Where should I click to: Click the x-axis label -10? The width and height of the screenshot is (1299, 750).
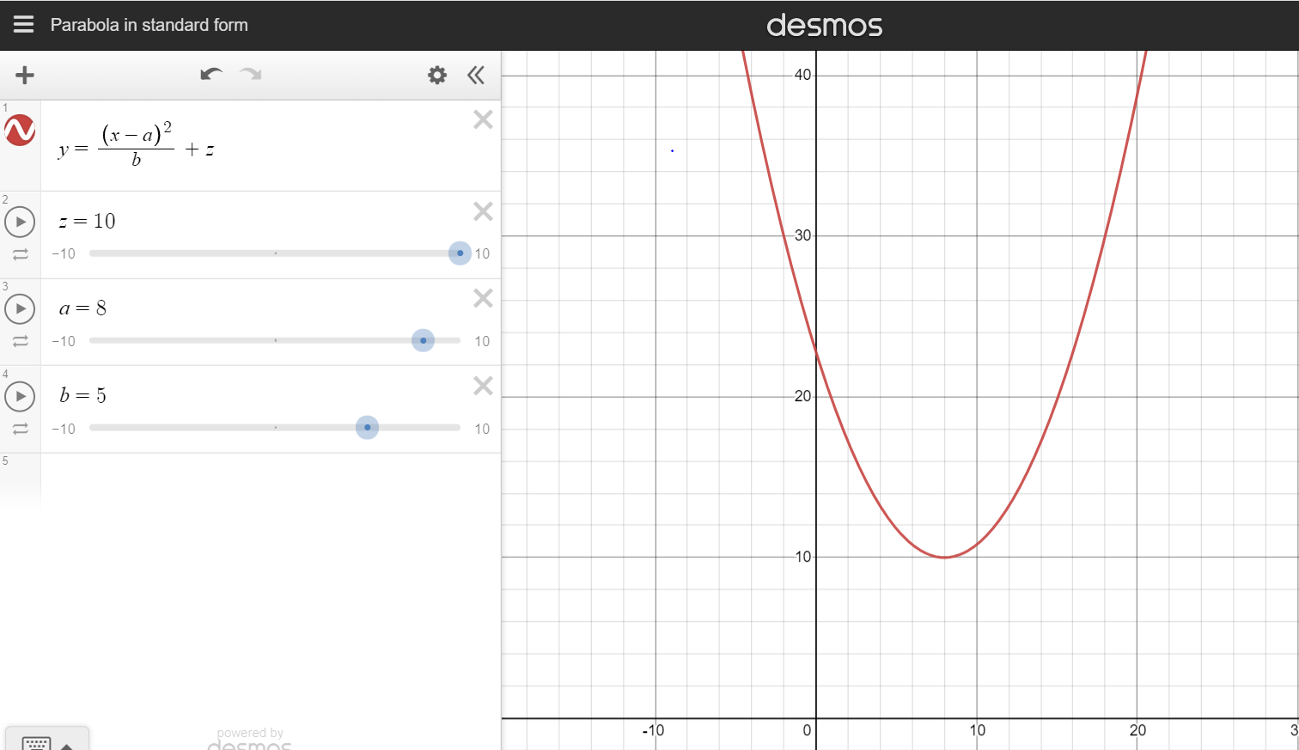(x=653, y=730)
